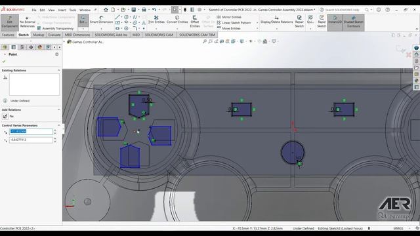Select the Corner Rectangle tool
Viewport: 420px width, 236px height.
click(x=117, y=23)
